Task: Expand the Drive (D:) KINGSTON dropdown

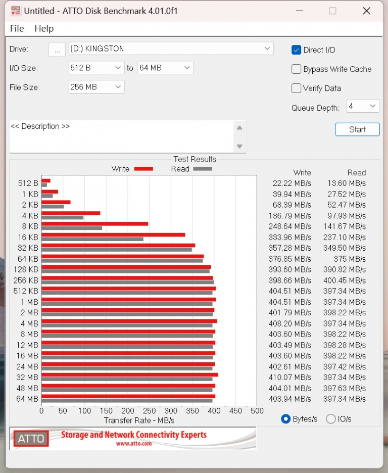Action: (171, 49)
